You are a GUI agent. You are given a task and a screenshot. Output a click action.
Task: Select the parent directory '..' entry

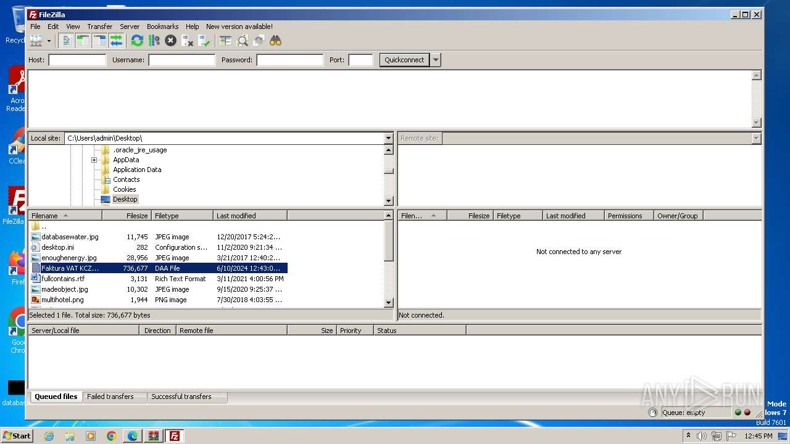click(157, 226)
